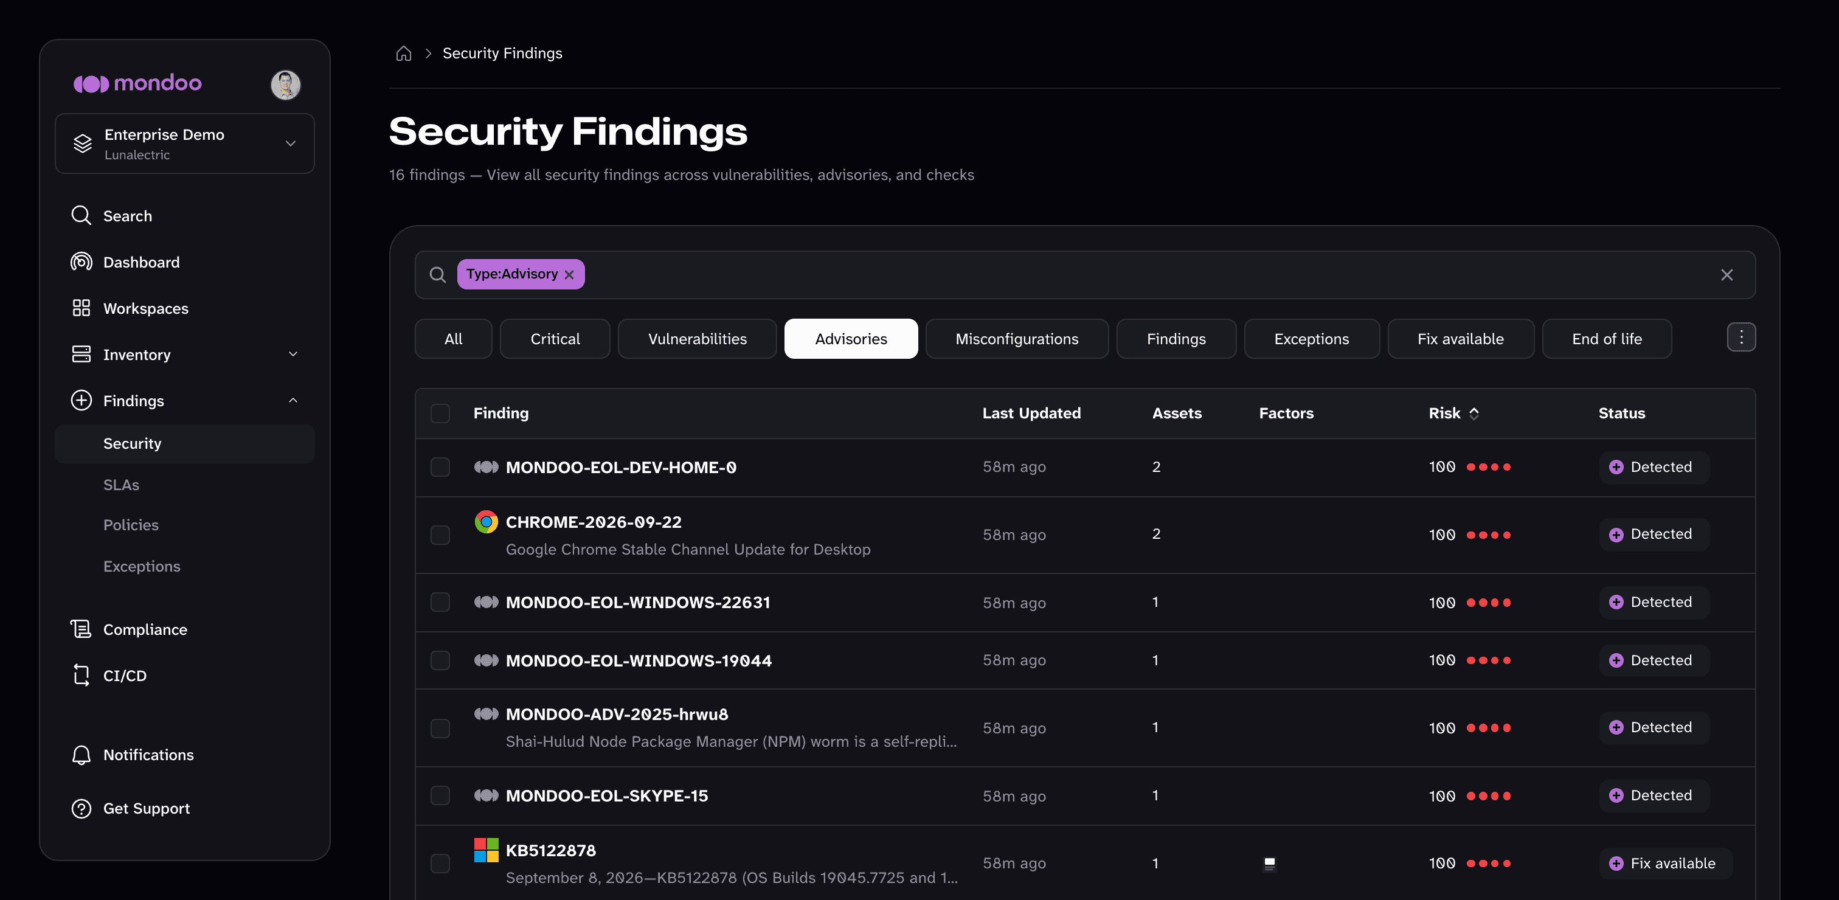Open Exceptions in the sidebar
1839x900 pixels.
click(x=141, y=567)
